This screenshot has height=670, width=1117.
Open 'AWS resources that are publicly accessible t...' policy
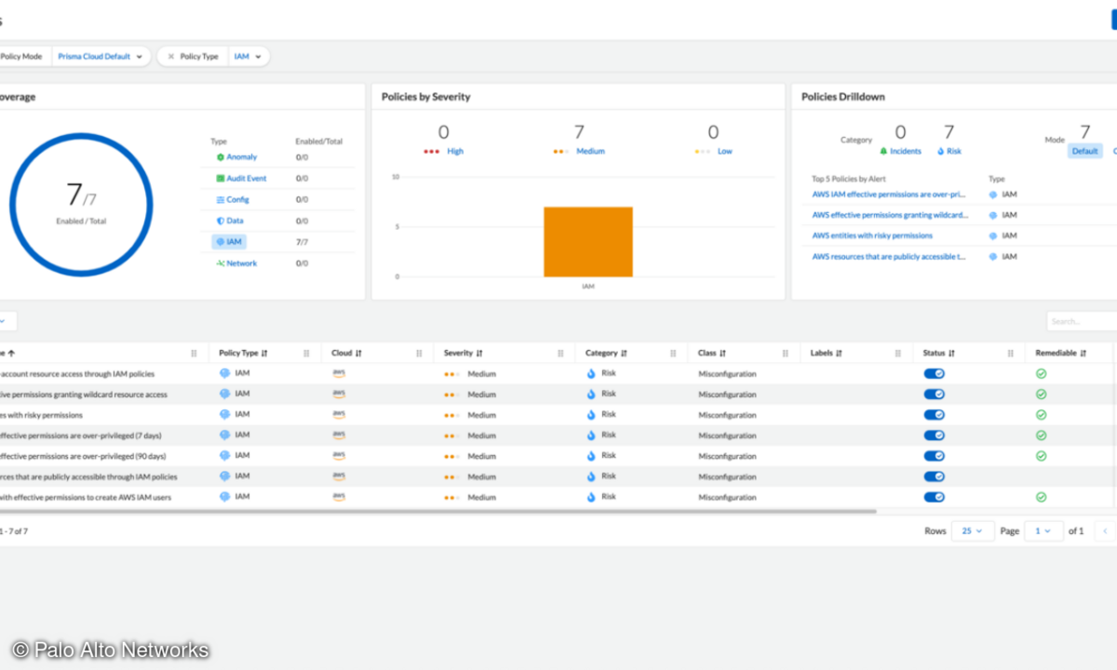[889, 257]
